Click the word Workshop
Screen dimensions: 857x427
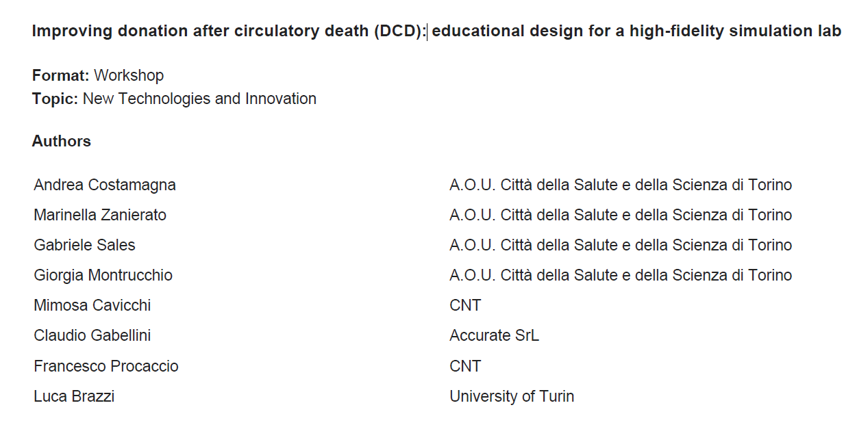pos(129,75)
